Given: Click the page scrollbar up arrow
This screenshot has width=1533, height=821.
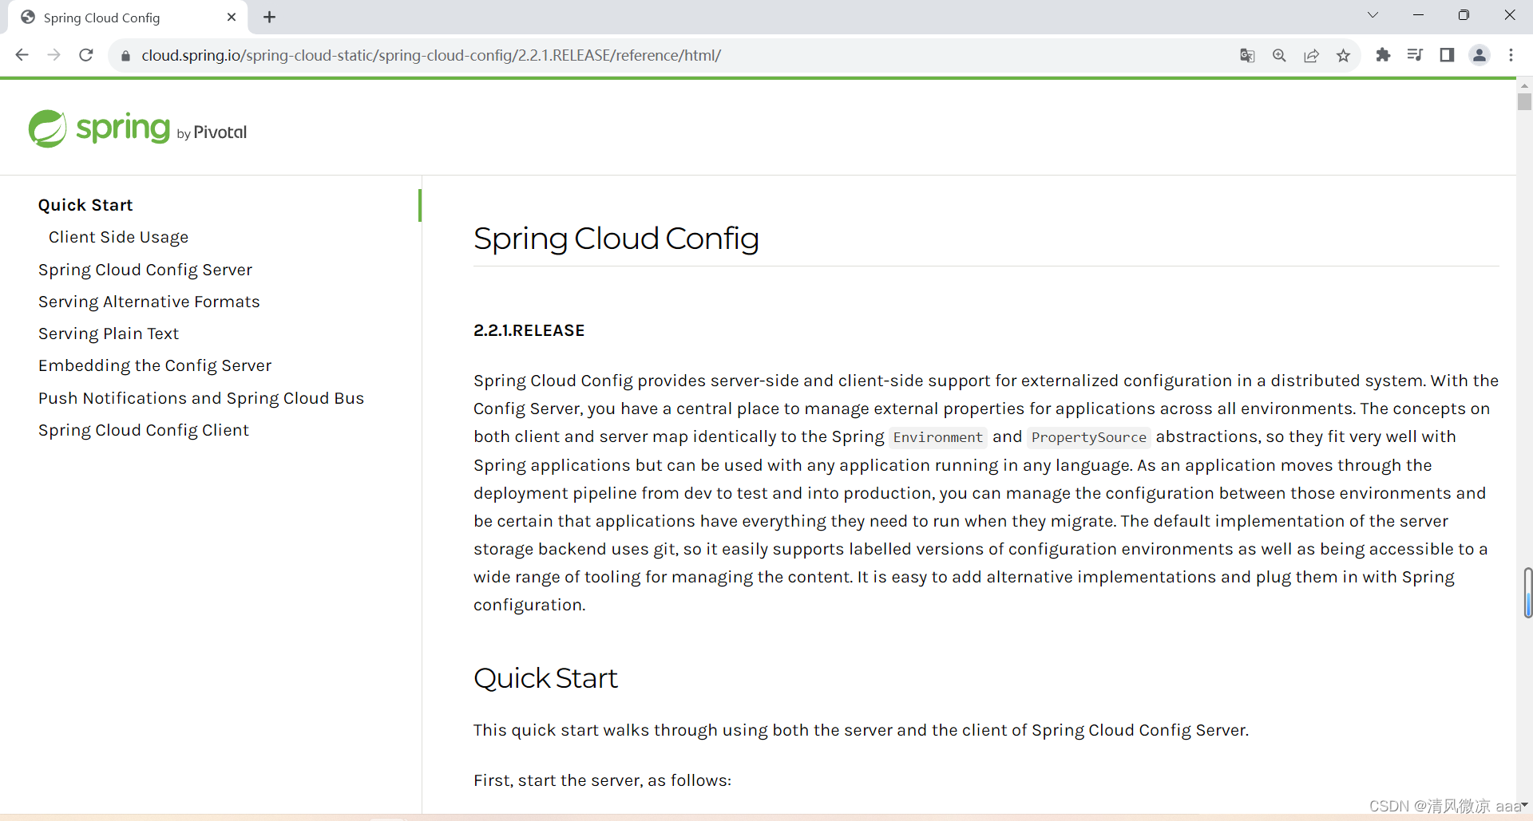Looking at the screenshot, I should click(x=1524, y=85).
